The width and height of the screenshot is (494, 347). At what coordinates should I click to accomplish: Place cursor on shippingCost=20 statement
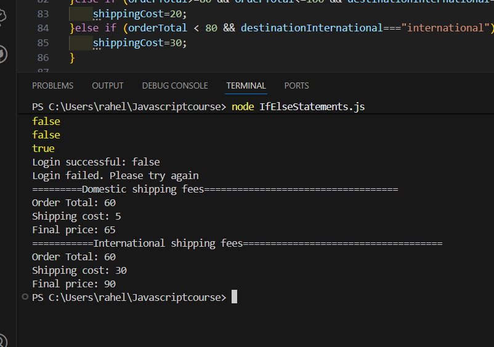coord(139,14)
